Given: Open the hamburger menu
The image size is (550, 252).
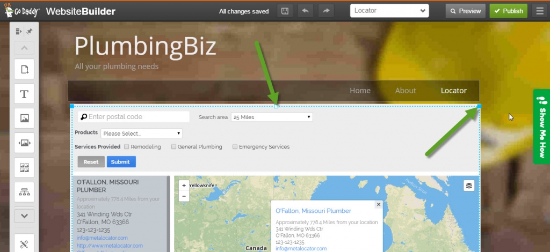Looking at the screenshot, I should click(540, 11).
